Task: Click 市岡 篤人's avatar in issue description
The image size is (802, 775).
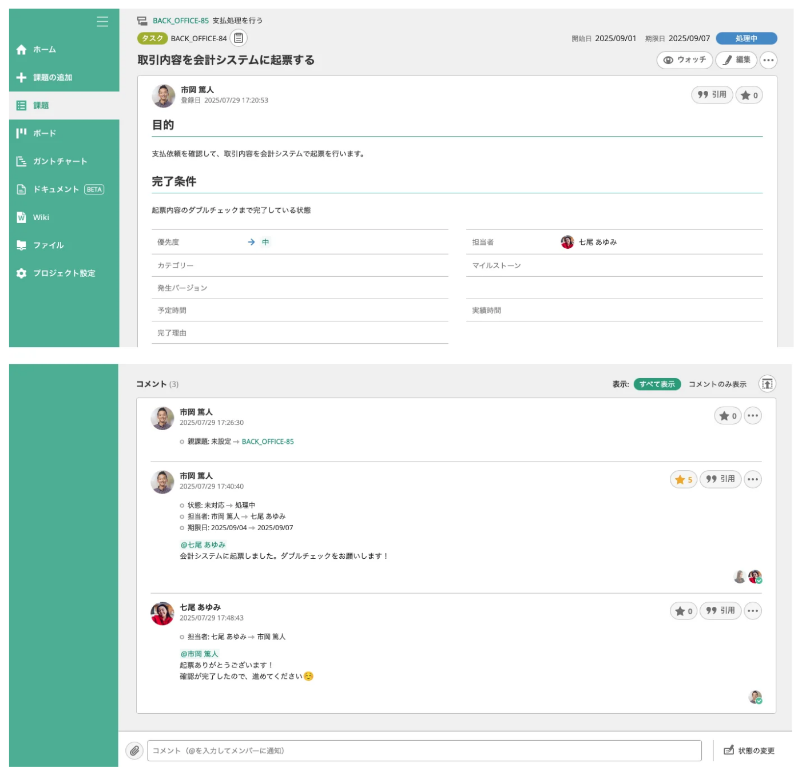Action: point(164,96)
